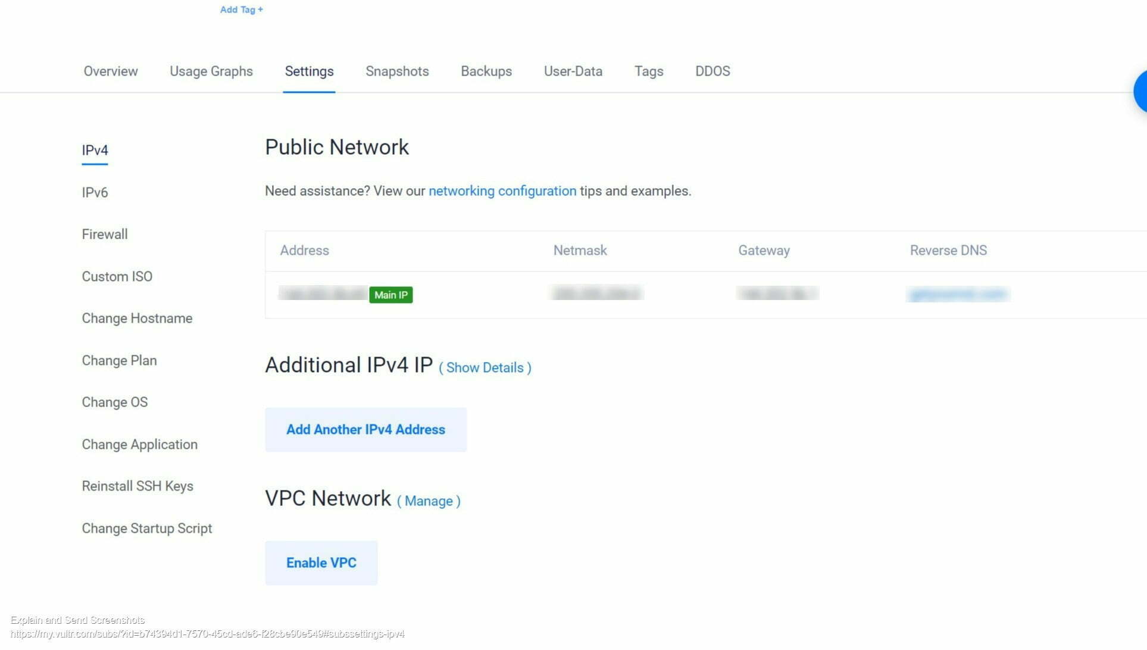1147x650 pixels.
Task: Click Add Another IPv4 Address
Action: [x=365, y=429]
